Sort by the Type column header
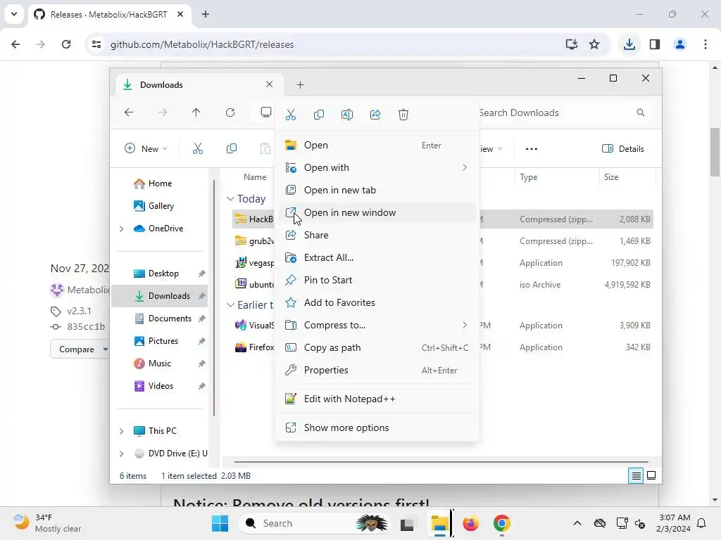The height and width of the screenshot is (540, 721). tap(556, 177)
